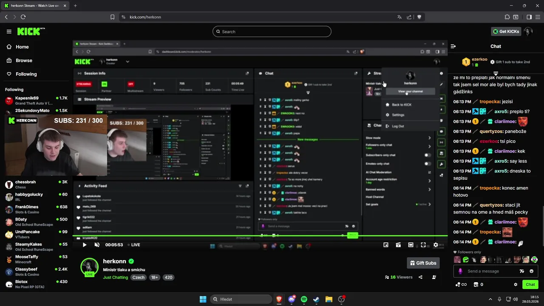Click the KICK logo

coord(31,31)
